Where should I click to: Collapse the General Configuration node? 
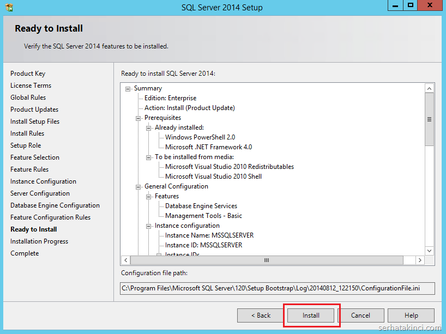138,186
